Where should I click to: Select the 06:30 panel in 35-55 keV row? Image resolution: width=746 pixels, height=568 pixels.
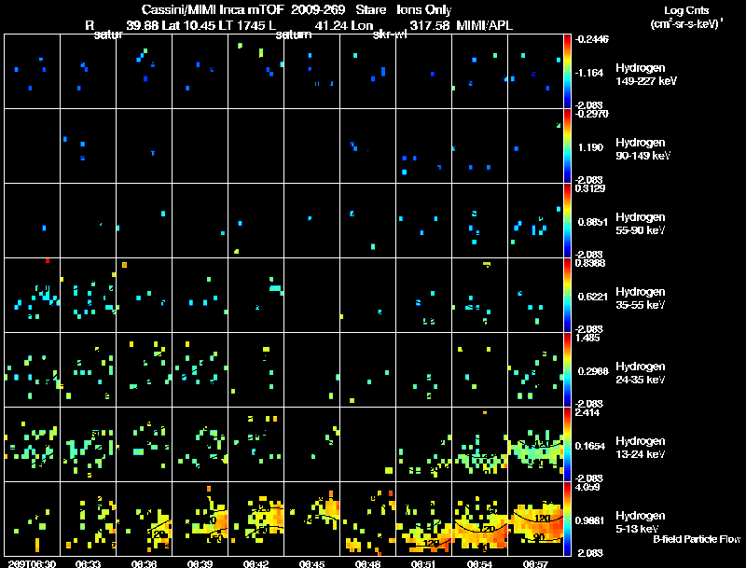tap(32, 295)
